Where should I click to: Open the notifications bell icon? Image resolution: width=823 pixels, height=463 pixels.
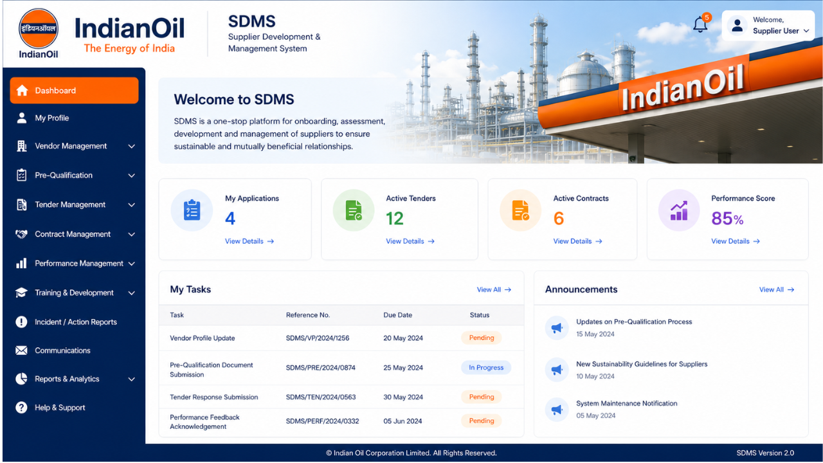[700, 26]
